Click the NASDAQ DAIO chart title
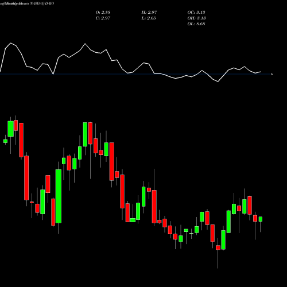The image size is (287, 287). click(27, 3)
